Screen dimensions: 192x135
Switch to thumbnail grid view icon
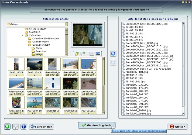click(x=92, y=54)
